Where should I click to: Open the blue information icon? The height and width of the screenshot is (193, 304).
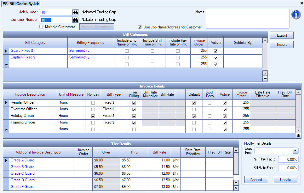(x=296, y=15)
